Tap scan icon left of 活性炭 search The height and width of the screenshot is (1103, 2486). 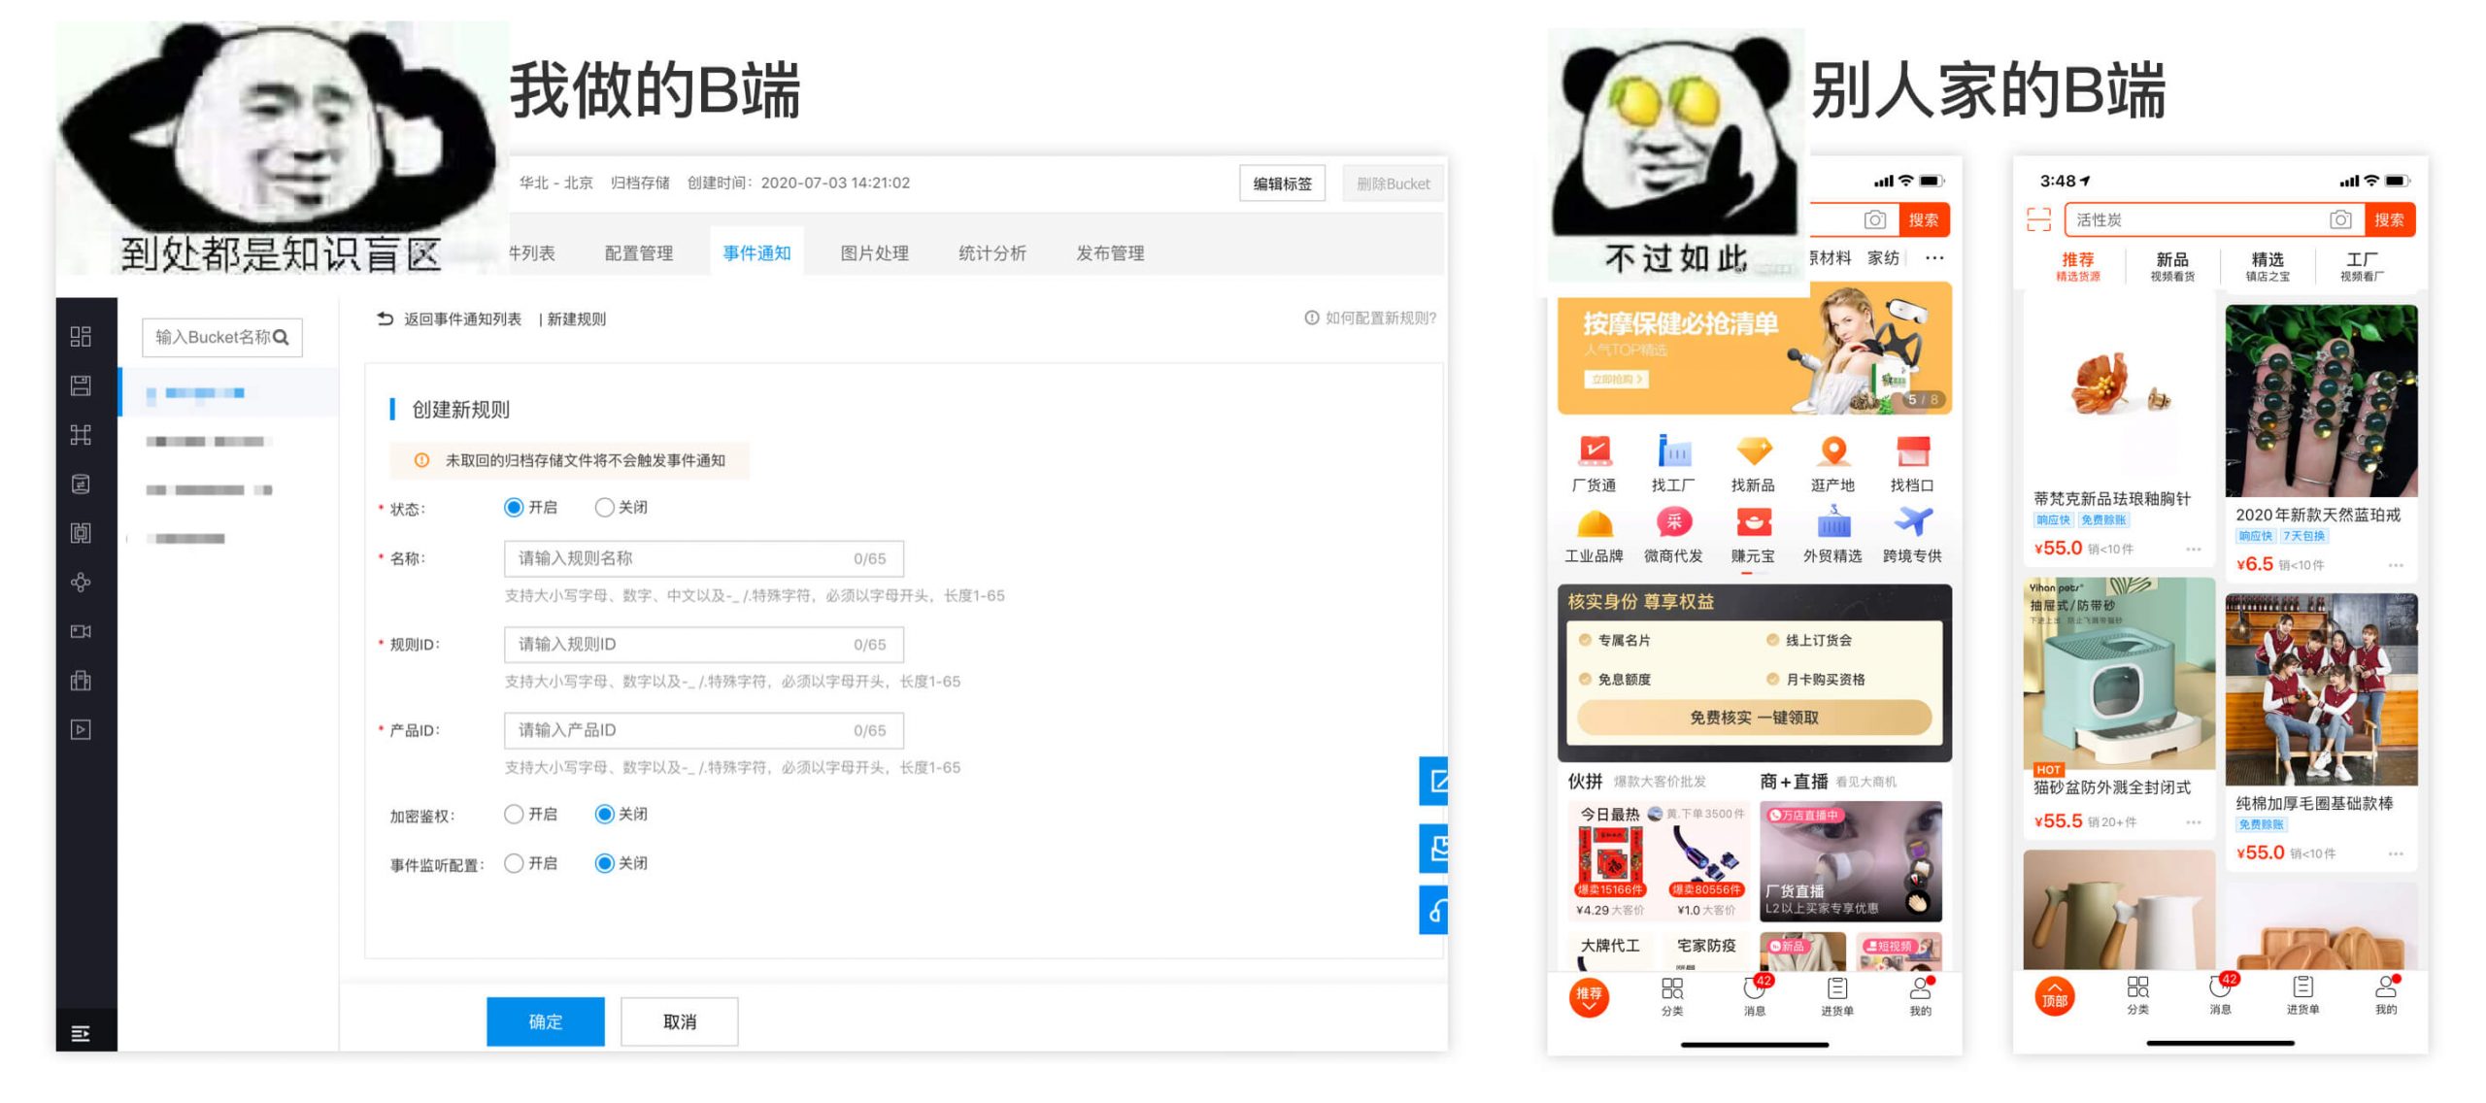[x=2038, y=219]
